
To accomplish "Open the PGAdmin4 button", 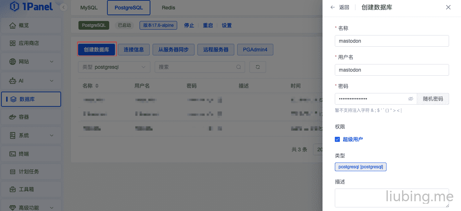I will (x=255, y=50).
